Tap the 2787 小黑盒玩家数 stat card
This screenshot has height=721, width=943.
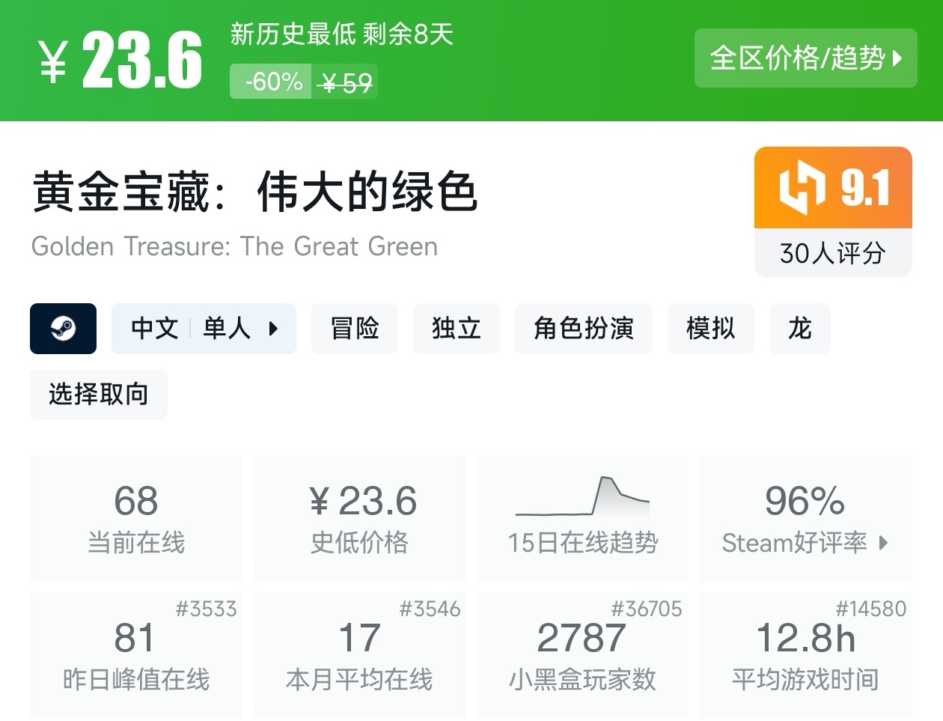click(582, 655)
